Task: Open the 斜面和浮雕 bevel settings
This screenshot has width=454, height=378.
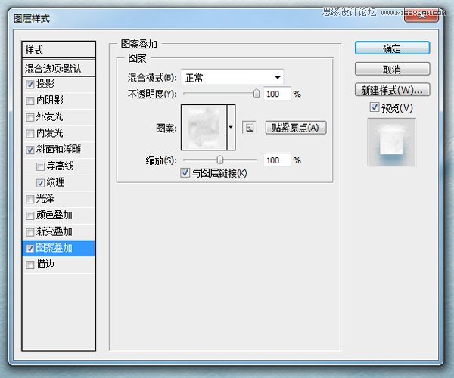Action: click(58, 150)
